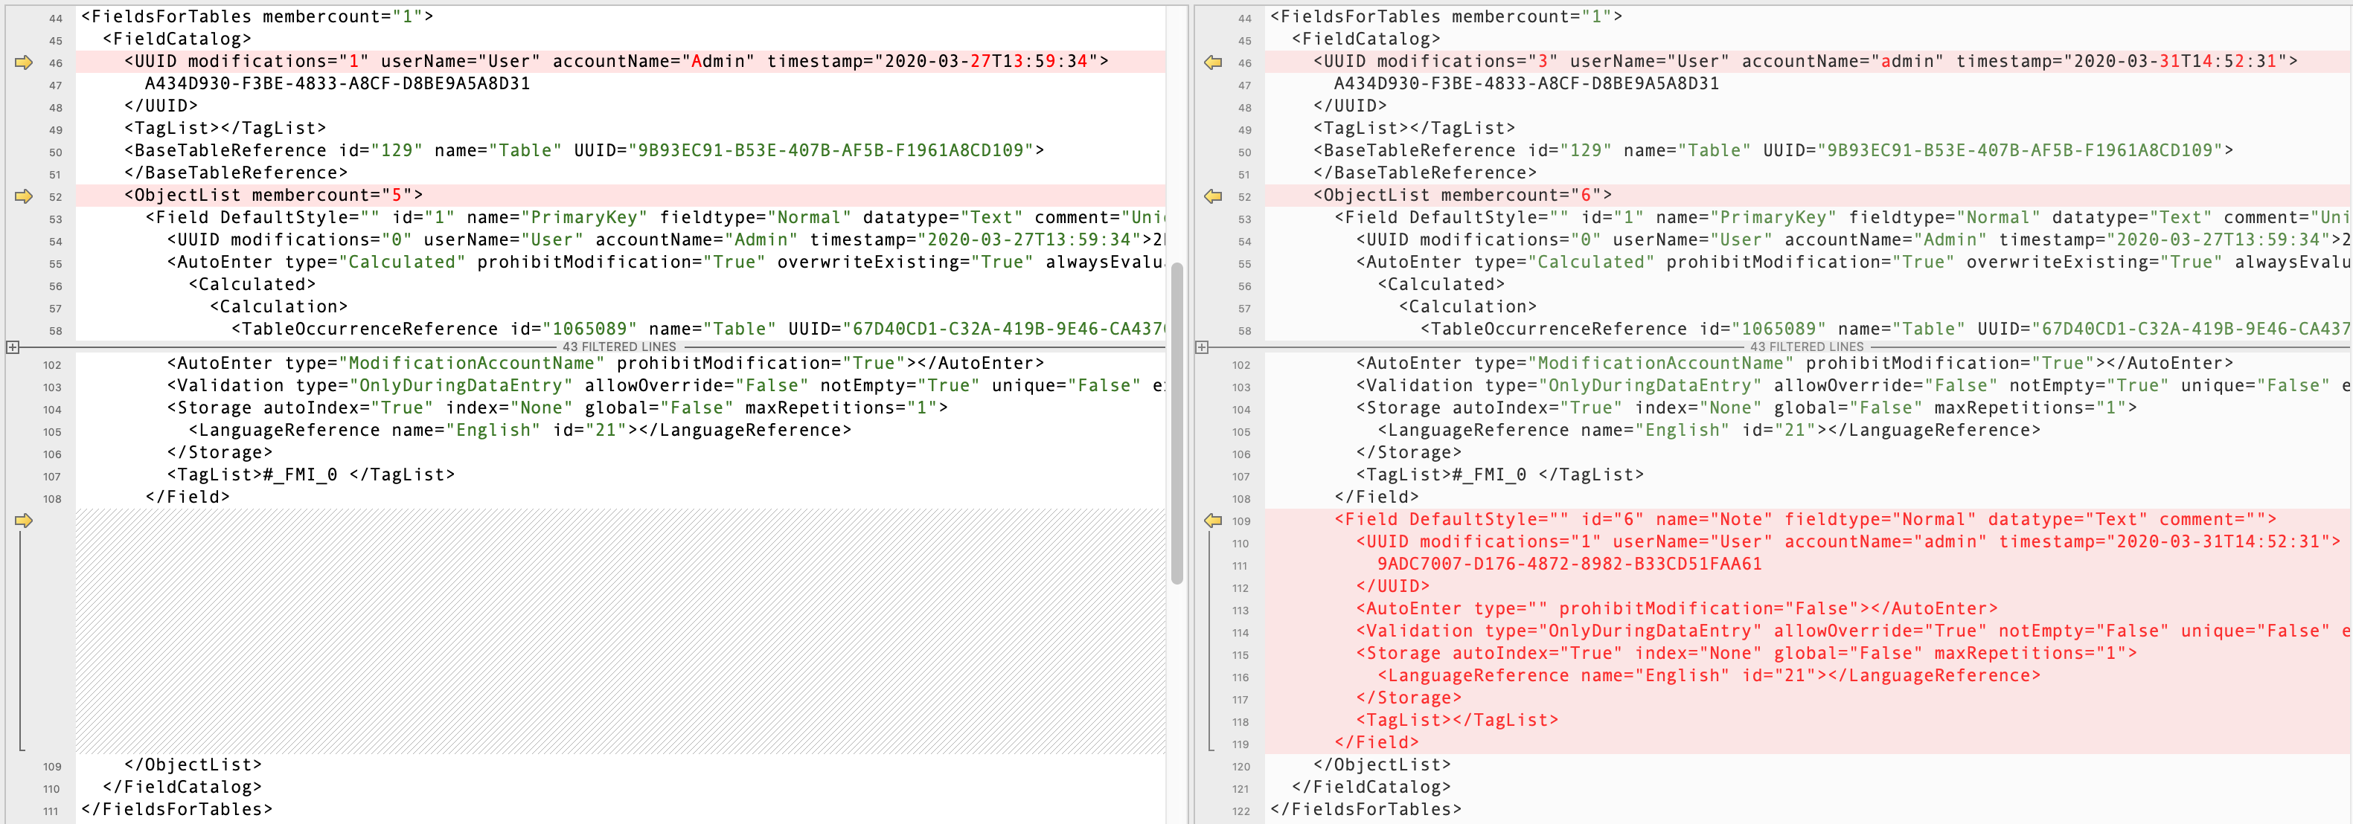Expand the filtered lines in the left pane
Viewport: 2353px width, 824px height.
(x=13, y=347)
